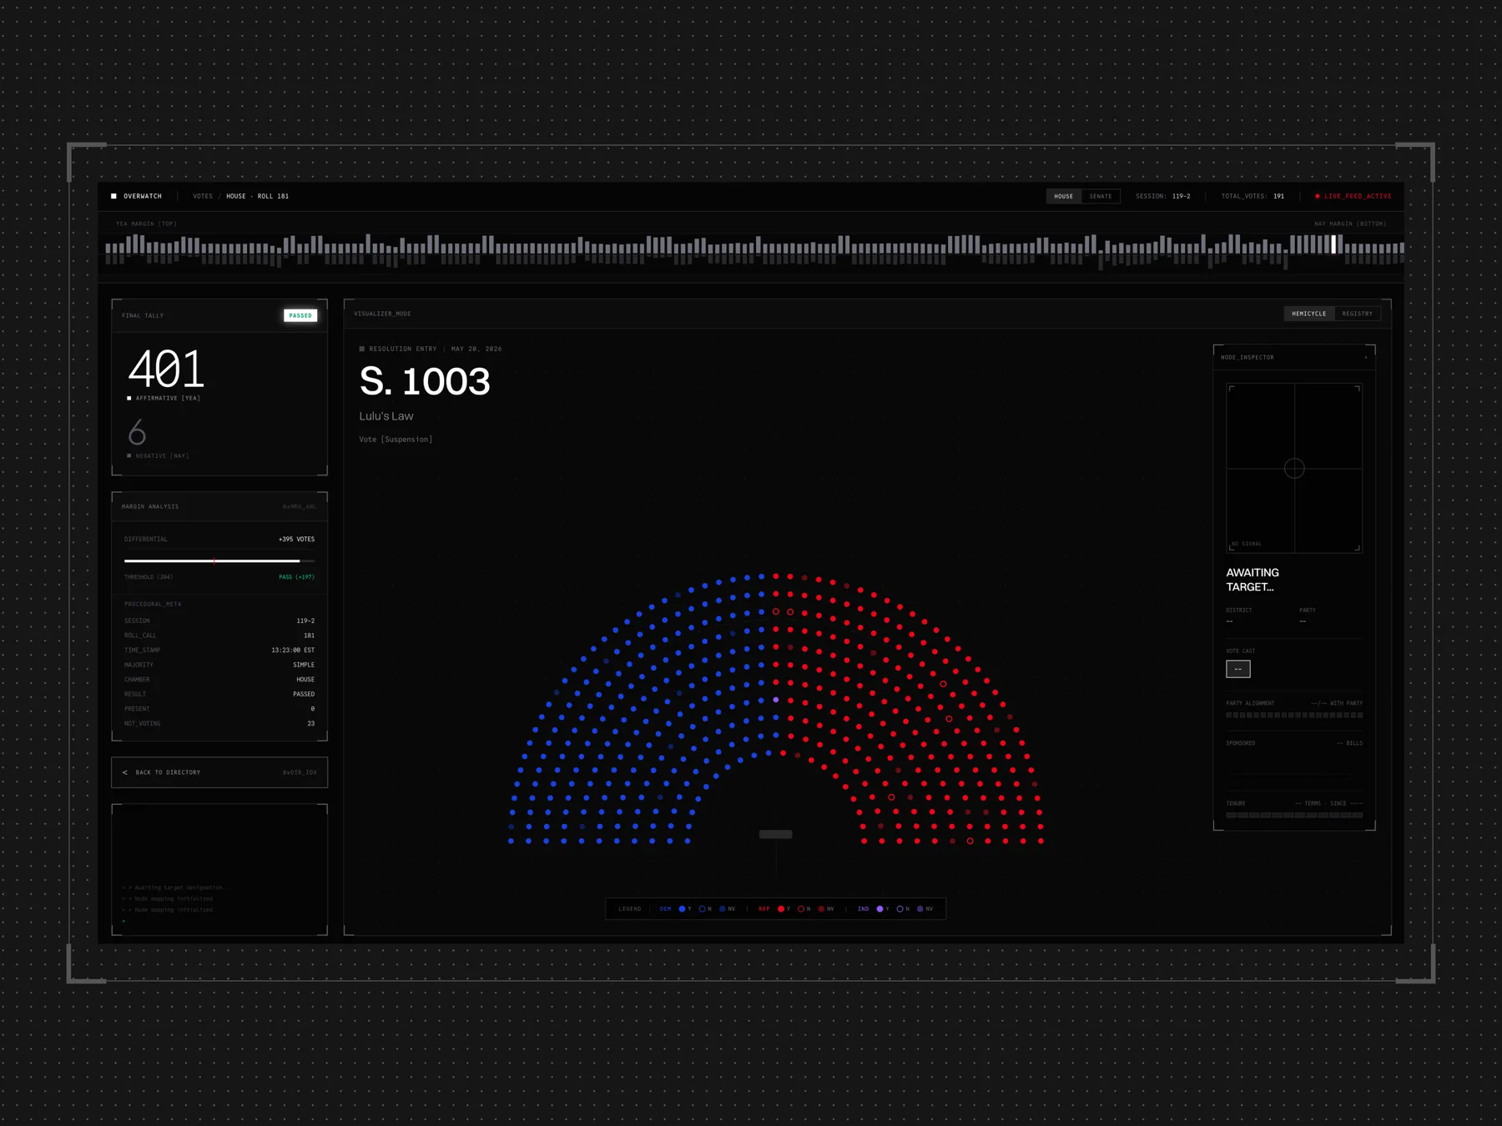Click the 401 affirmative tally number
The image size is (1502, 1126).
click(167, 369)
